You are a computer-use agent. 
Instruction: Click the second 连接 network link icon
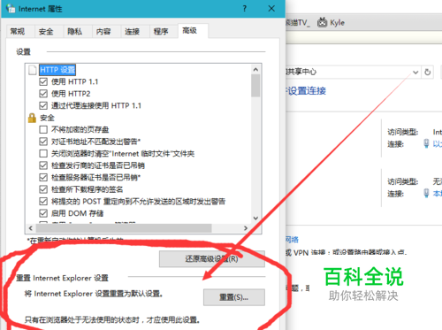pos(426,193)
